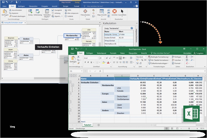The image size is (207, 138).
Task: Open Datei tab in MindView
Action: point(5,6)
